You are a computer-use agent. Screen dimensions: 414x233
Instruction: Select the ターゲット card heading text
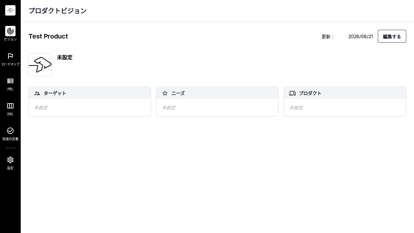[x=55, y=93]
